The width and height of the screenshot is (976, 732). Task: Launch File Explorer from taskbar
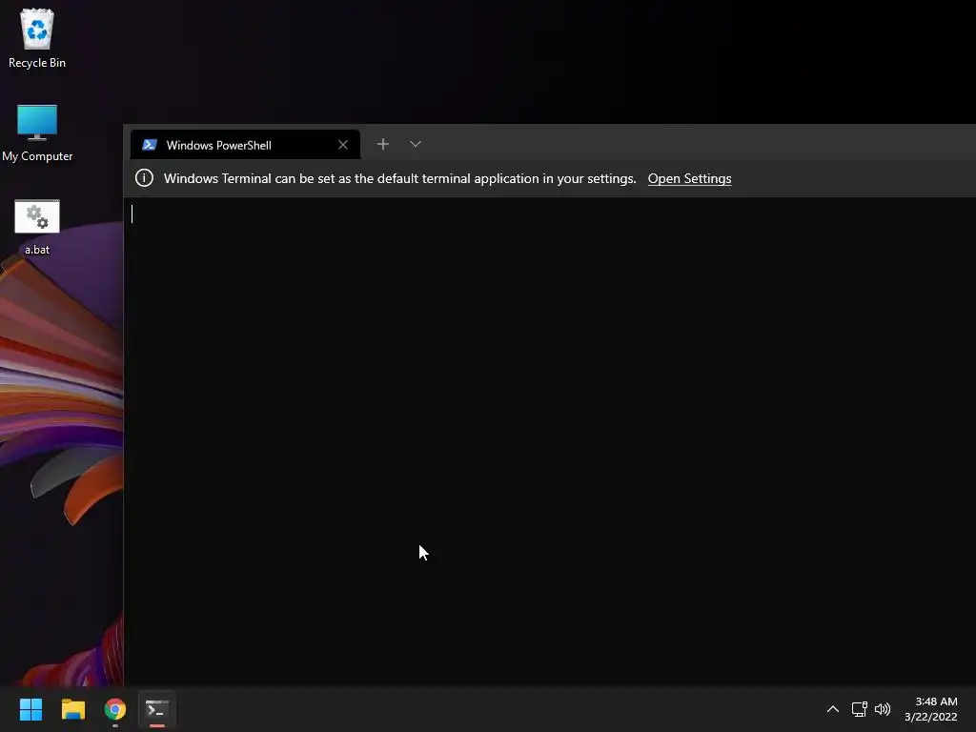click(72, 709)
